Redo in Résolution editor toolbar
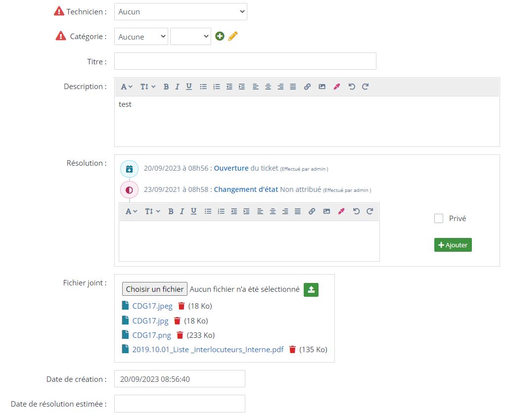Viewport: 507px width, 416px height. tap(370, 211)
